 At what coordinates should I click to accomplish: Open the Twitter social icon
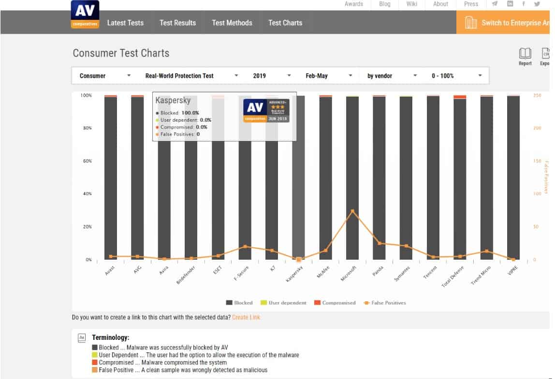(x=537, y=4)
